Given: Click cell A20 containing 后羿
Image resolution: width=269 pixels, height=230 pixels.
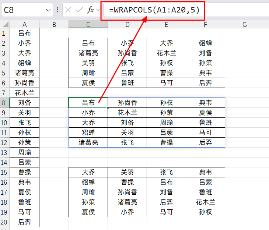Looking at the screenshot, I should [x=25, y=222].
